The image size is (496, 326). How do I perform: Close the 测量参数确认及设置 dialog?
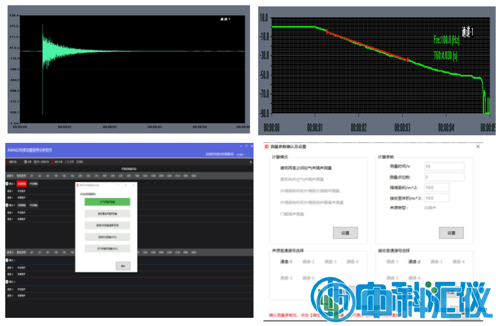479,146
